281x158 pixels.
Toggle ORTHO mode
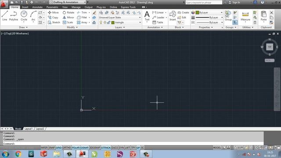67,147
